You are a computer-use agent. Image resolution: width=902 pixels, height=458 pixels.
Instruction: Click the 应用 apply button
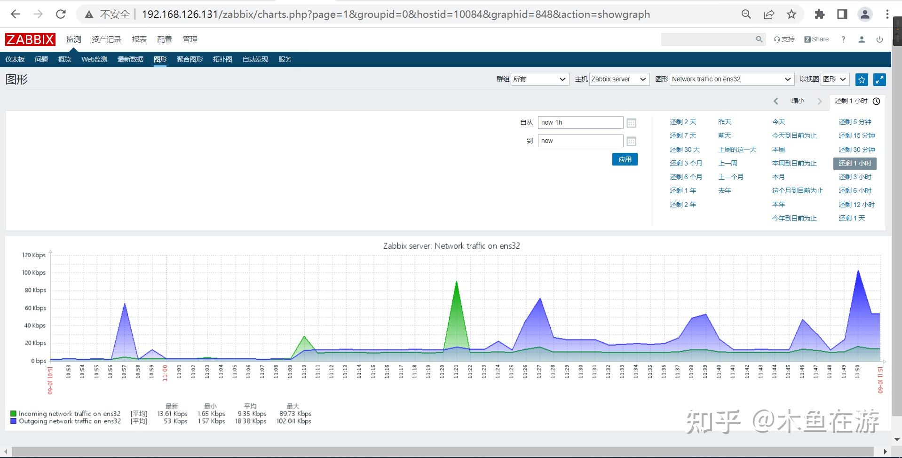coord(625,159)
